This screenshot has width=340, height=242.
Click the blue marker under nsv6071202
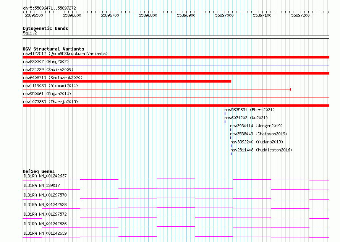point(225,122)
